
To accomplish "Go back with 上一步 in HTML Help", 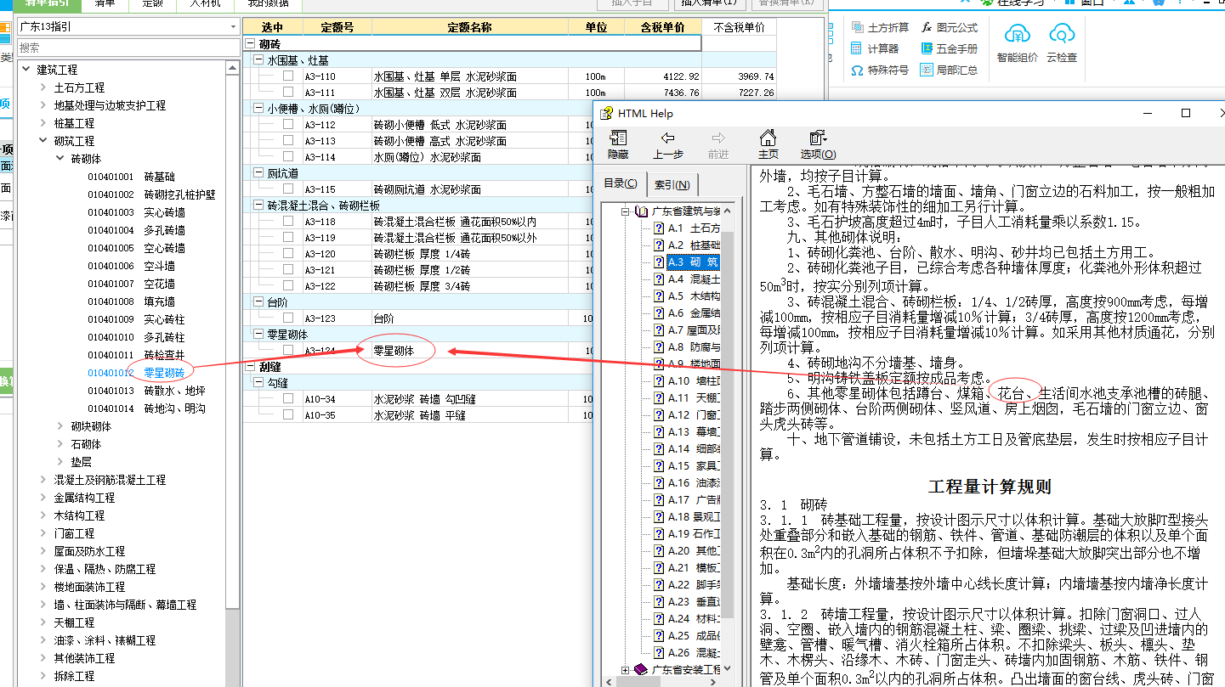I will 668,144.
